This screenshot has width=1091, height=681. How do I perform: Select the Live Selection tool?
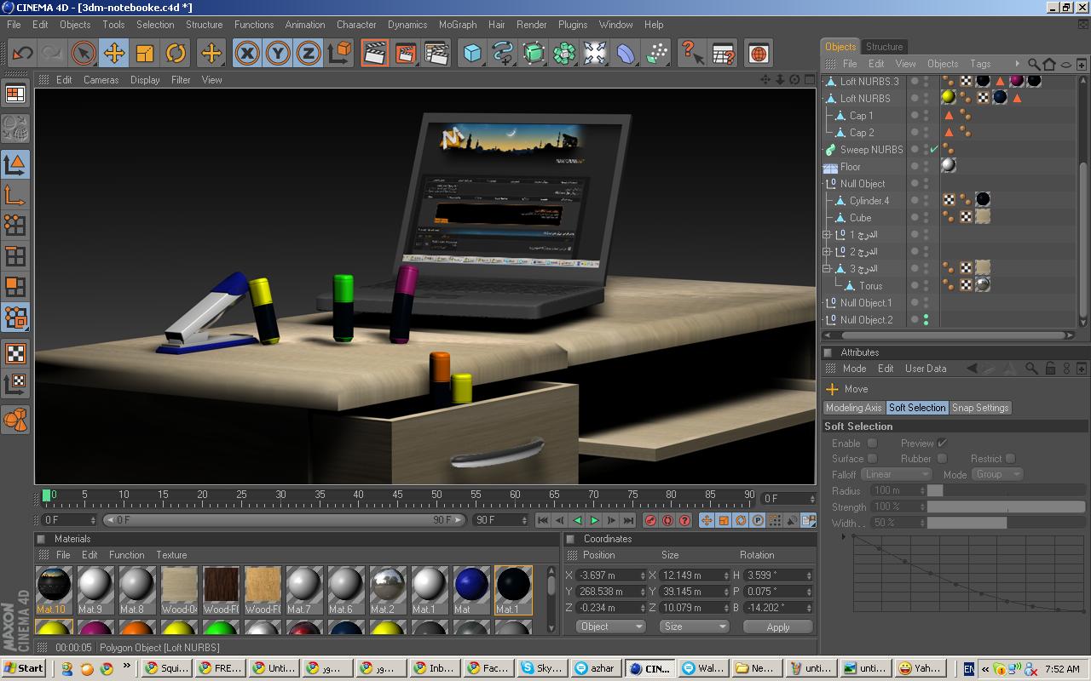(x=83, y=54)
